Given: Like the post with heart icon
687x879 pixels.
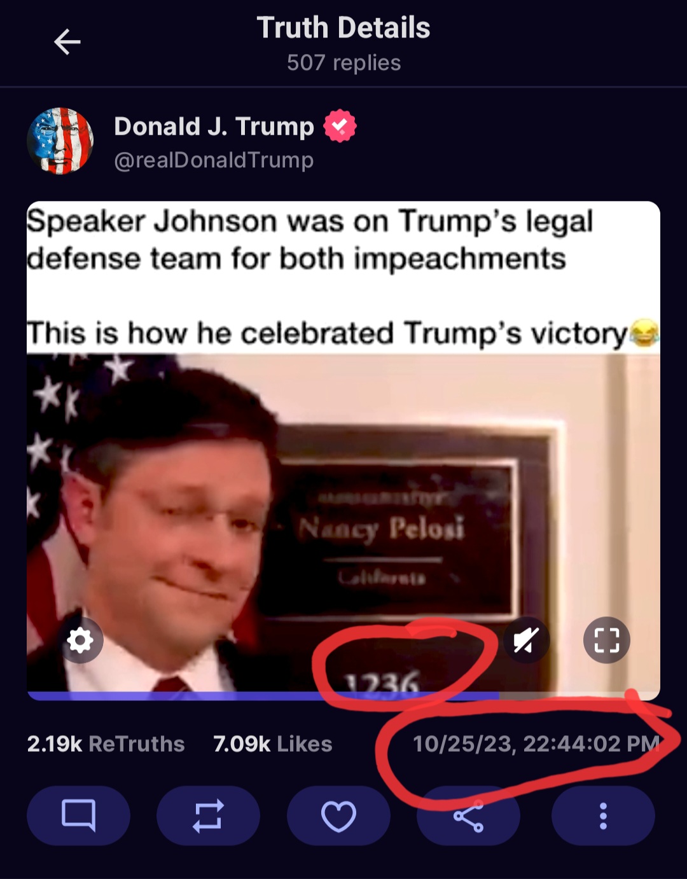Looking at the screenshot, I should coord(338,815).
